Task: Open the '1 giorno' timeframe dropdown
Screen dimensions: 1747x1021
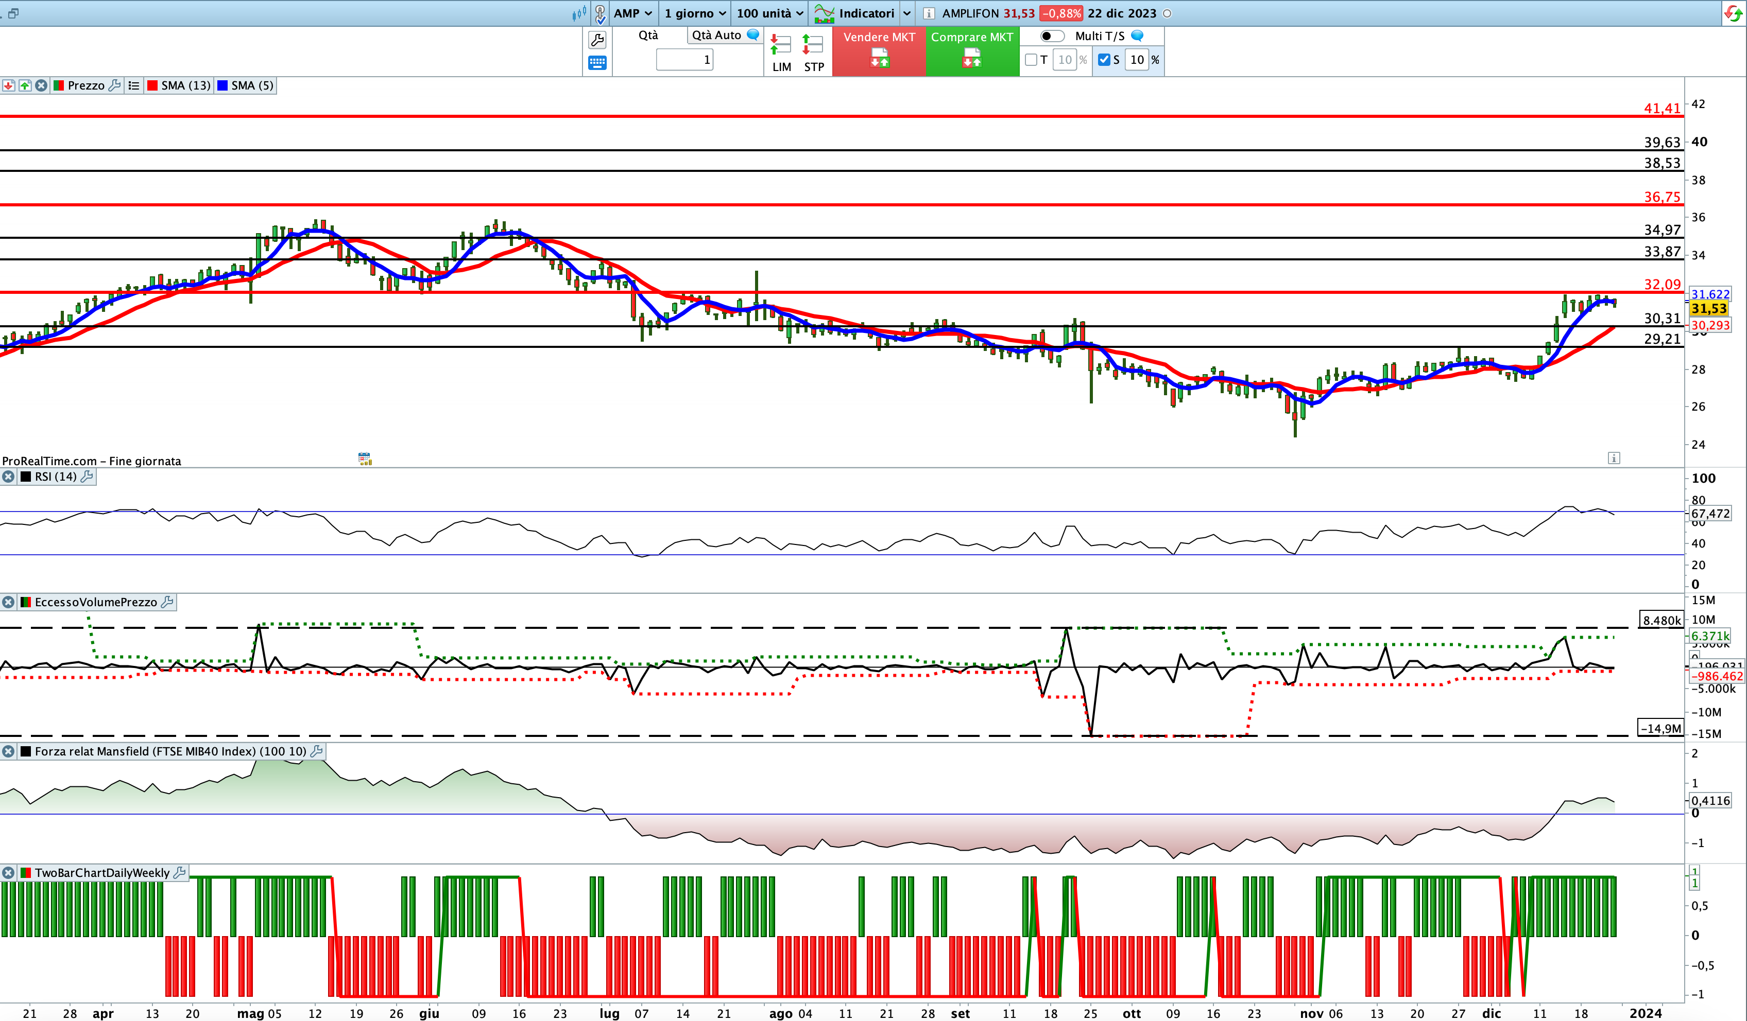Action: pyautogui.click(x=695, y=13)
